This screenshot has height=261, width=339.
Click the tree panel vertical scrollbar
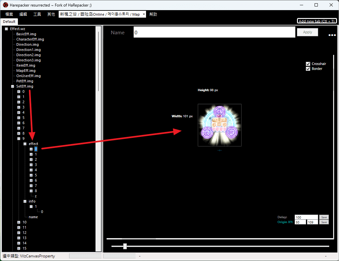pyautogui.click(x=98, y=61)
